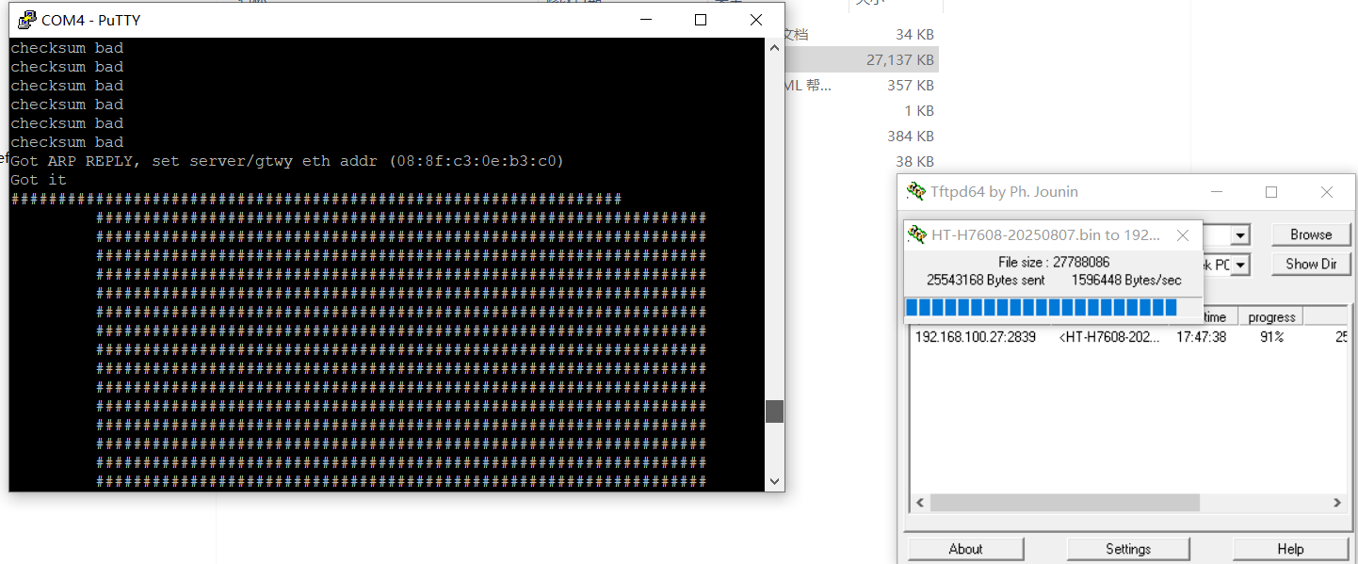
Task: Close the HT-H7608 transfer progress dialog
Action: pos(1183,235)
